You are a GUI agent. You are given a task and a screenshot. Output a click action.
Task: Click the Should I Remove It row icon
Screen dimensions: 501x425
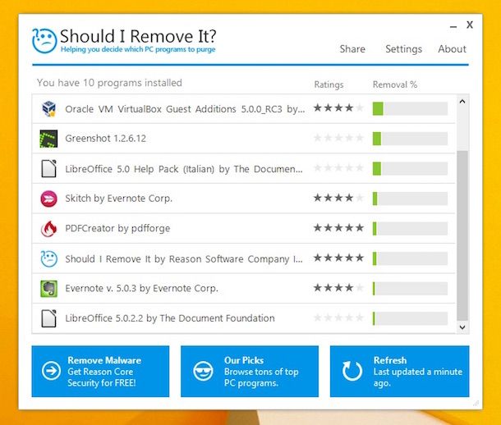pyautogui.click(x=49, y=258)
